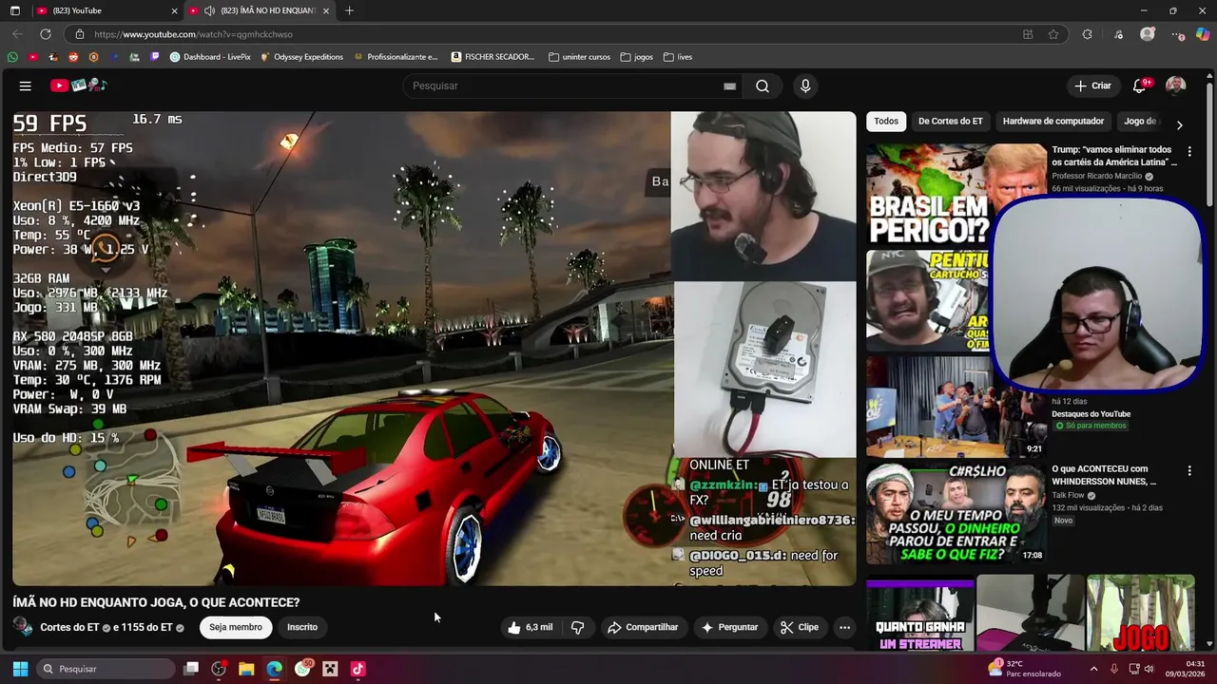Viewport: 1217px width, 684px height.
Task: Open the Copilot sidebar icon
Action: (1203, 34)
